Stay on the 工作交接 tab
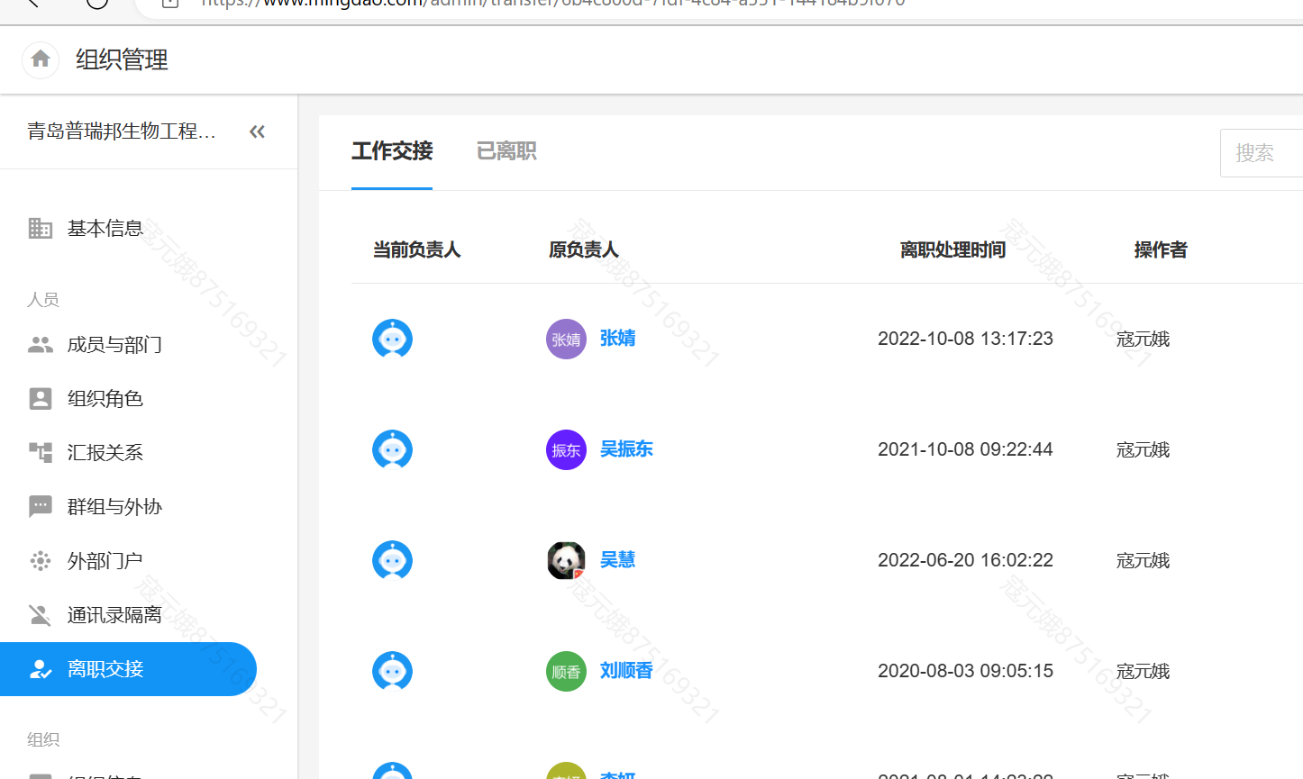This screenshot has height=779, width=1303. click(391, 151)
